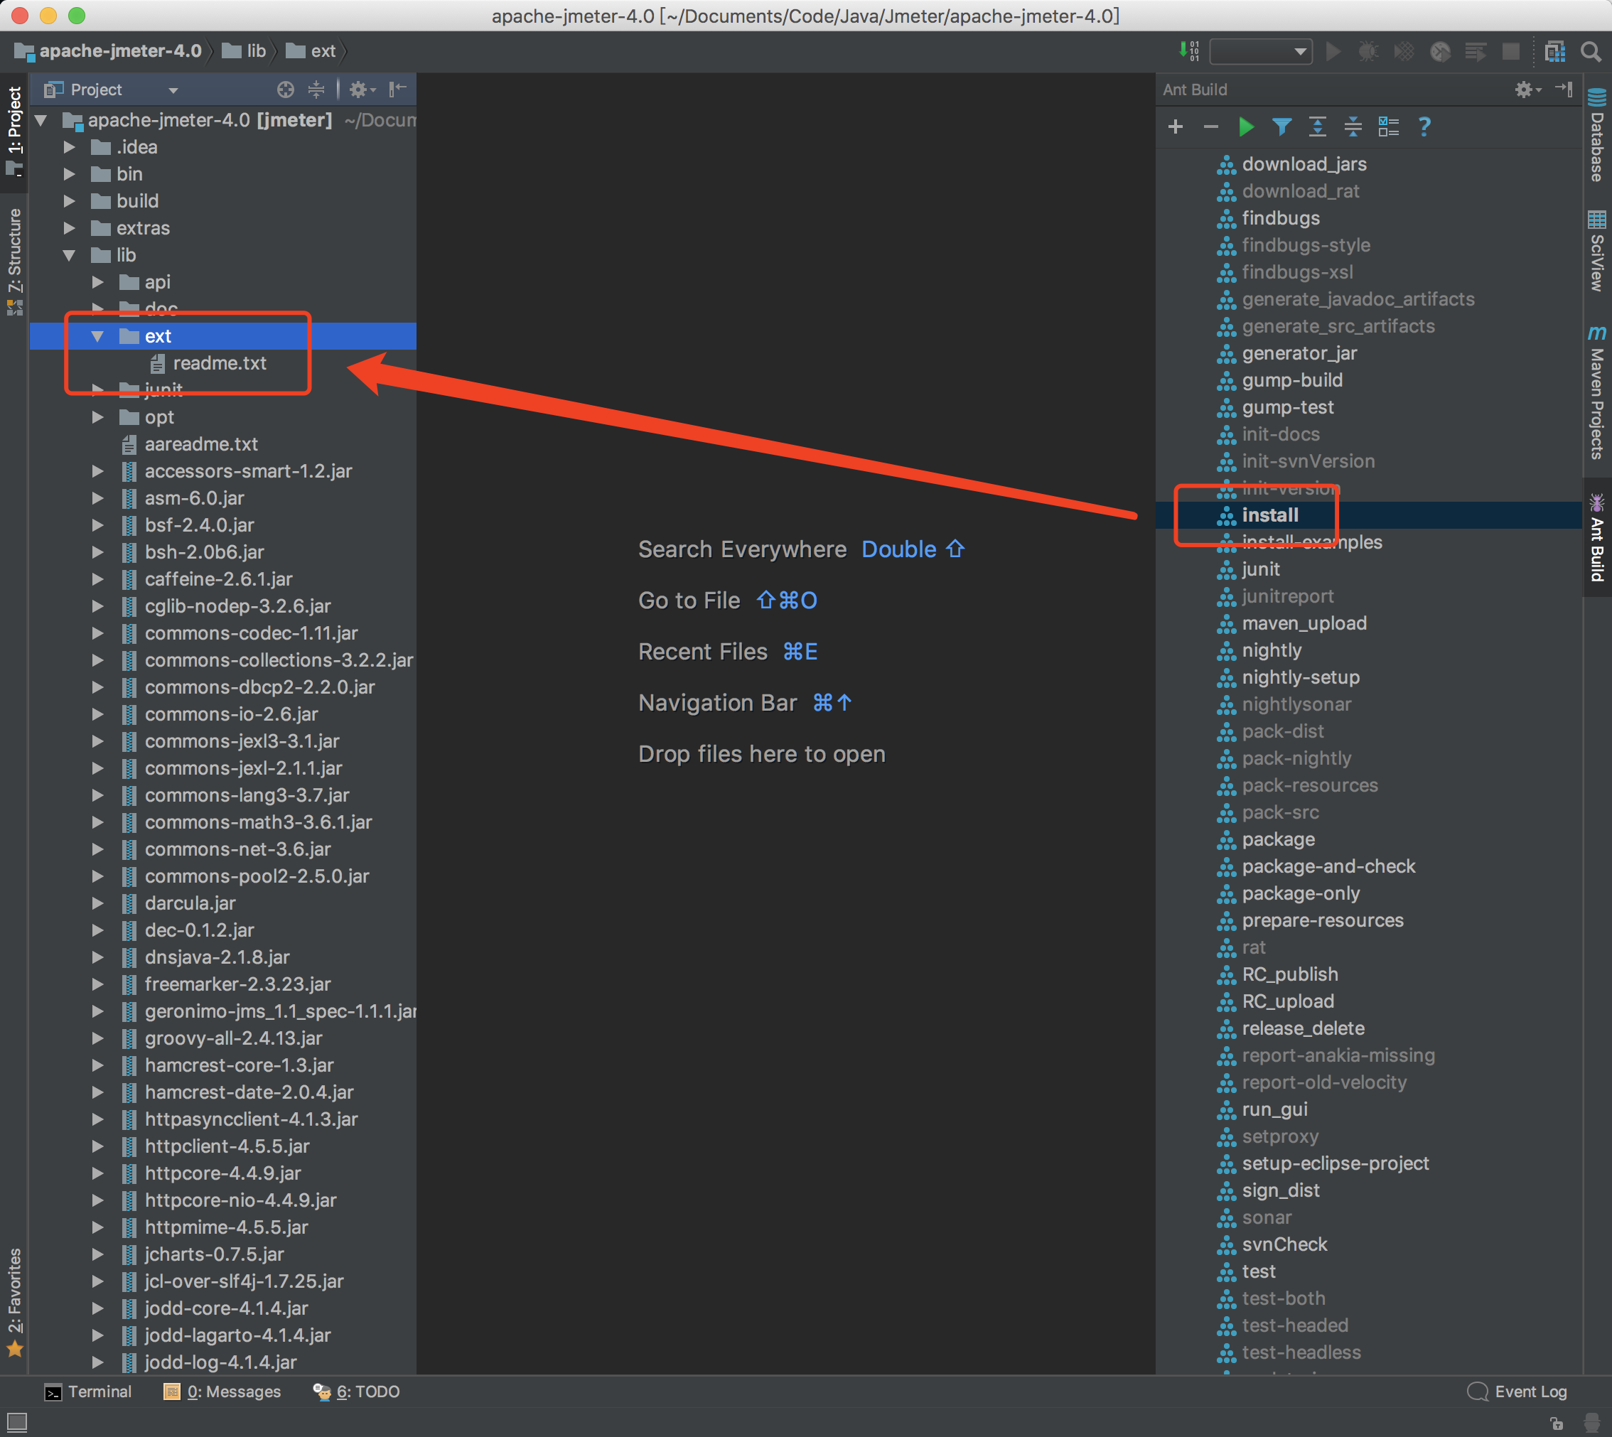1612x1437 pixels.
Task: Open Project Structure icon
Action: coord(1554,51)
